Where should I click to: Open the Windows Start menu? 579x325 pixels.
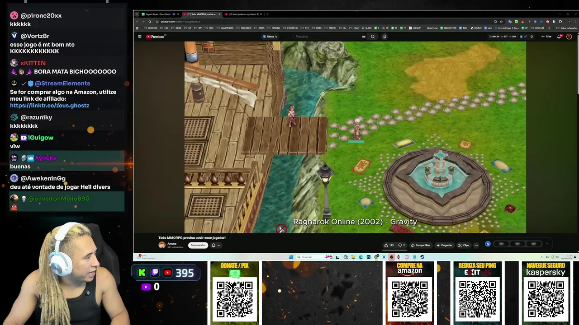[291, 257]
